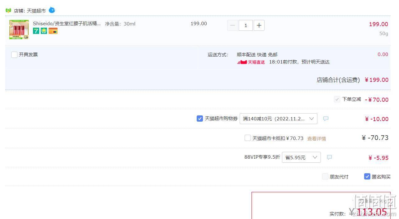399x219 pixels.
Task: Click the unit price 199.00
Action: tap(199, 24)
